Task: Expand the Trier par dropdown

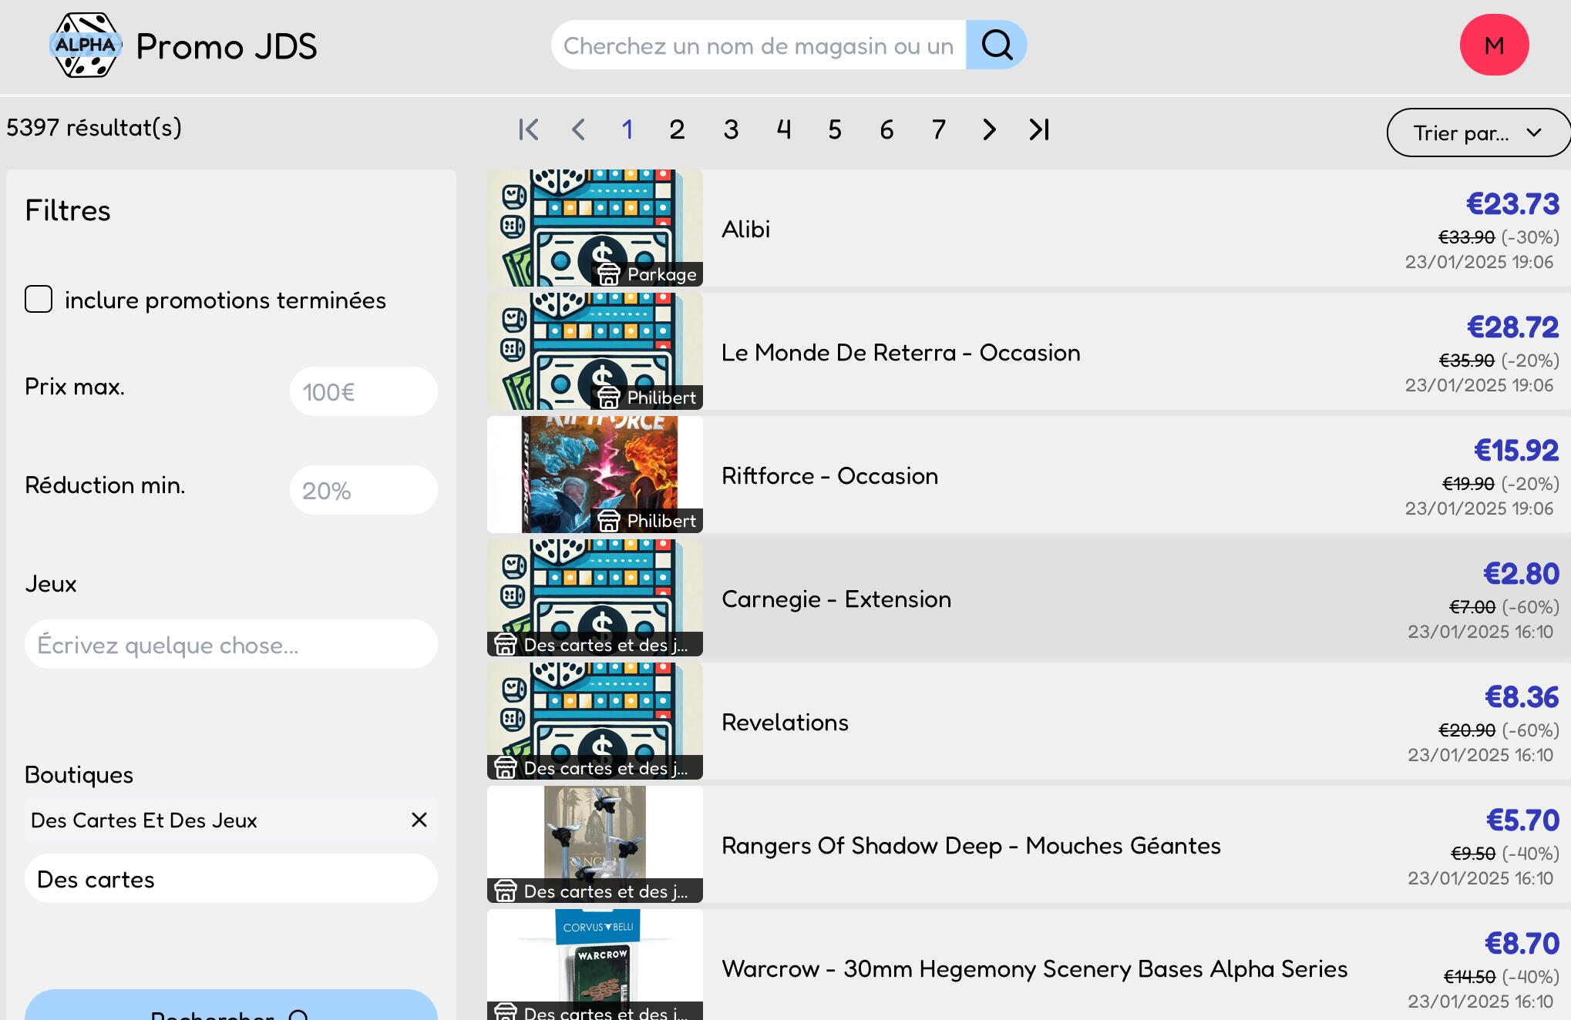Action: pos(1477,133)
